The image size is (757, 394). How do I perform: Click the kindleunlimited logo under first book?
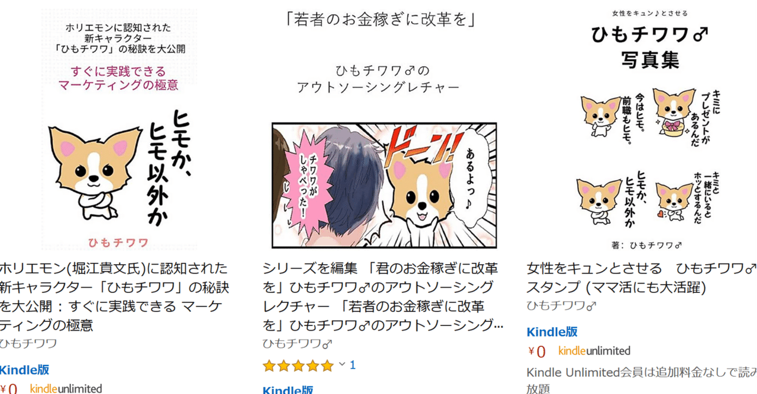[66, 389]
